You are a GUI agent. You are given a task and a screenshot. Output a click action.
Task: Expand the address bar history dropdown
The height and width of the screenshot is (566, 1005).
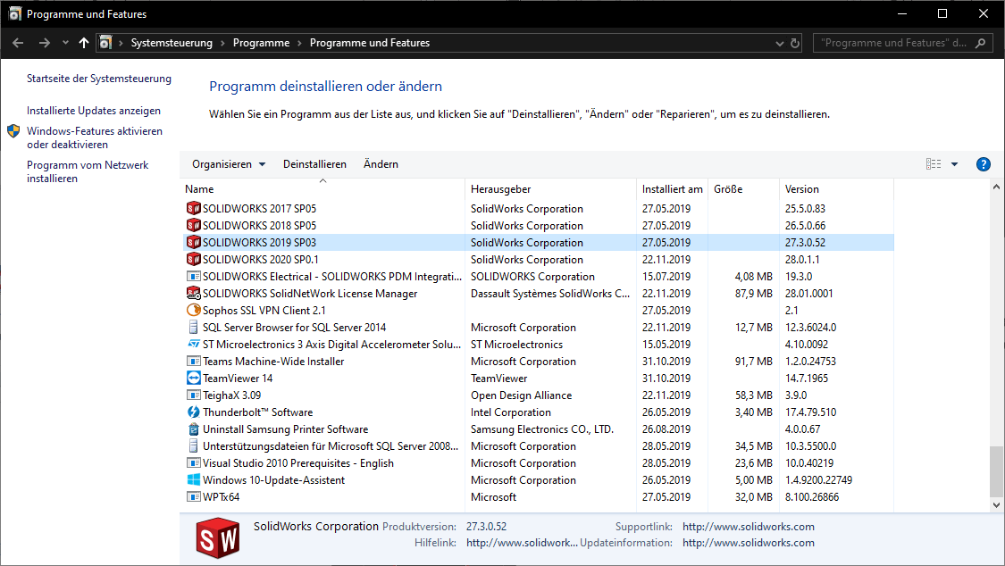(779, 43)
